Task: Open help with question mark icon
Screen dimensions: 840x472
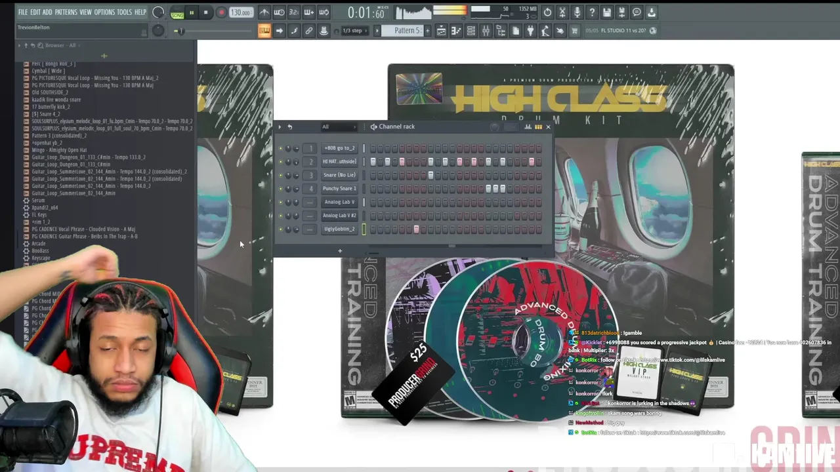Action: (592, 12)
